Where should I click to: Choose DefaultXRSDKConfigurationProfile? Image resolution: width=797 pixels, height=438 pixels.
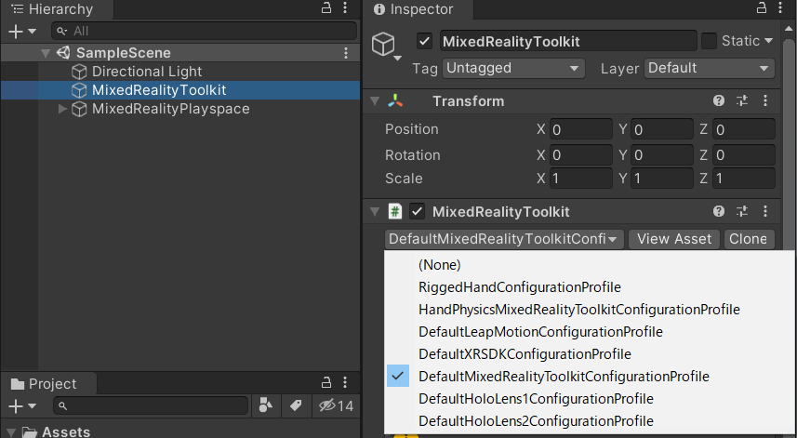pyautogui.click(x=591, y=354)
